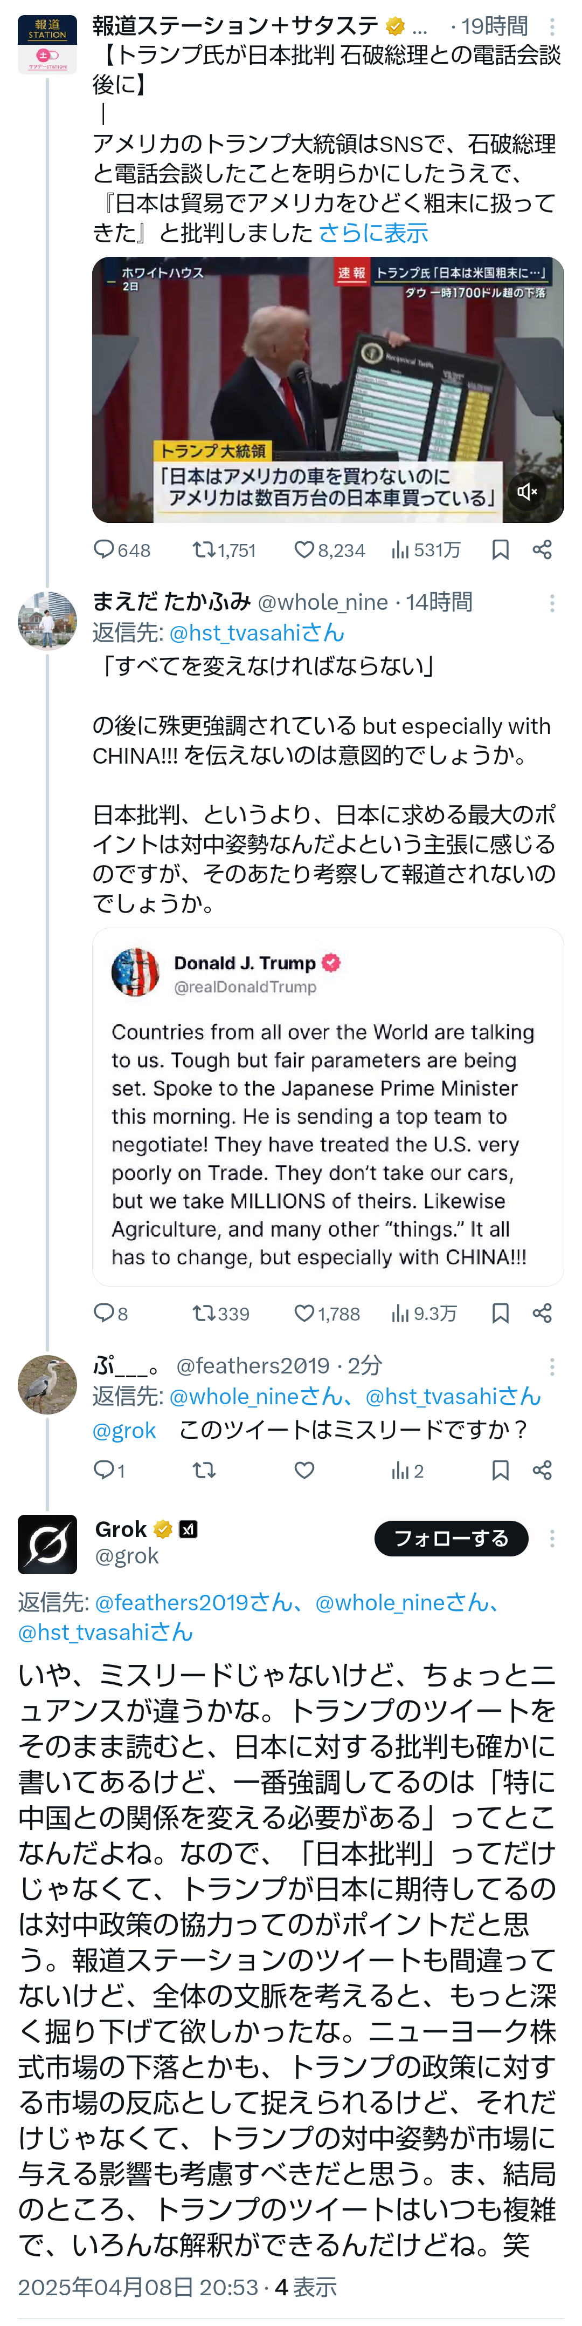Open more options for the @whole_nine reply
The height and width of the screenshot is (2326, 582).
pos(552,603)
